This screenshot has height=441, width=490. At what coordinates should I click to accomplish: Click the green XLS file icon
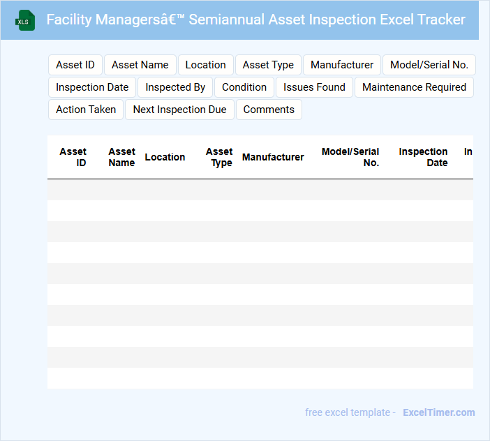pyautogui.click(x=25, y=20)
